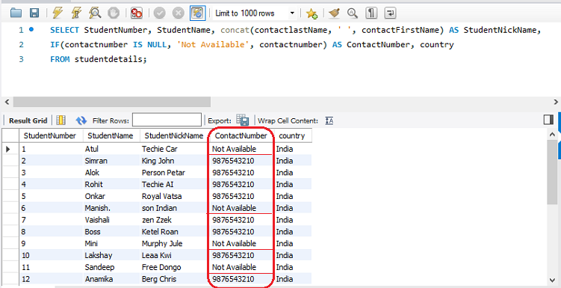
Task: Select cell 'Ketel Roan'
Action: [x=174, y=231]
